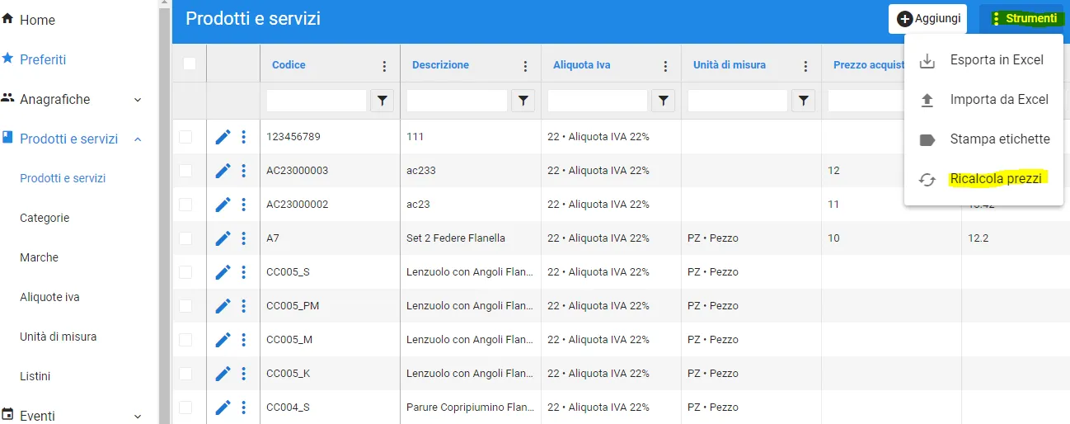The image size is (1070, 424).
Task: Select the checkbox for row CC005_S
Action: click(x=185, y=272)
